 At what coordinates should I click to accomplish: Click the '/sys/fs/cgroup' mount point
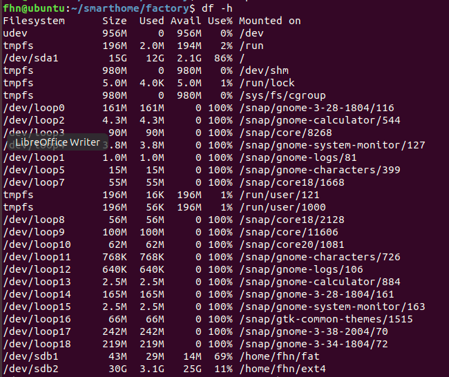283,95
